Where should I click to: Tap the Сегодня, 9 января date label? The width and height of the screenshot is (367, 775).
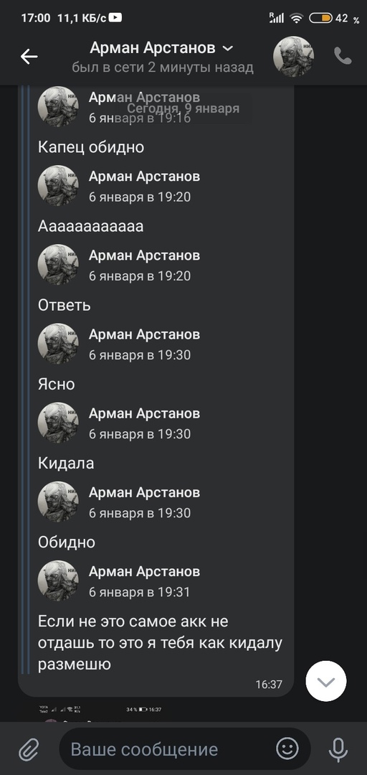click(183, 108)
